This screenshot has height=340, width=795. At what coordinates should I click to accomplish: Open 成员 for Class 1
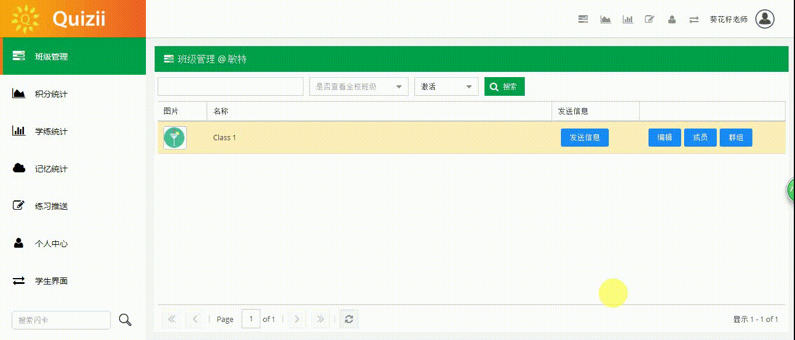coord(700,137)
